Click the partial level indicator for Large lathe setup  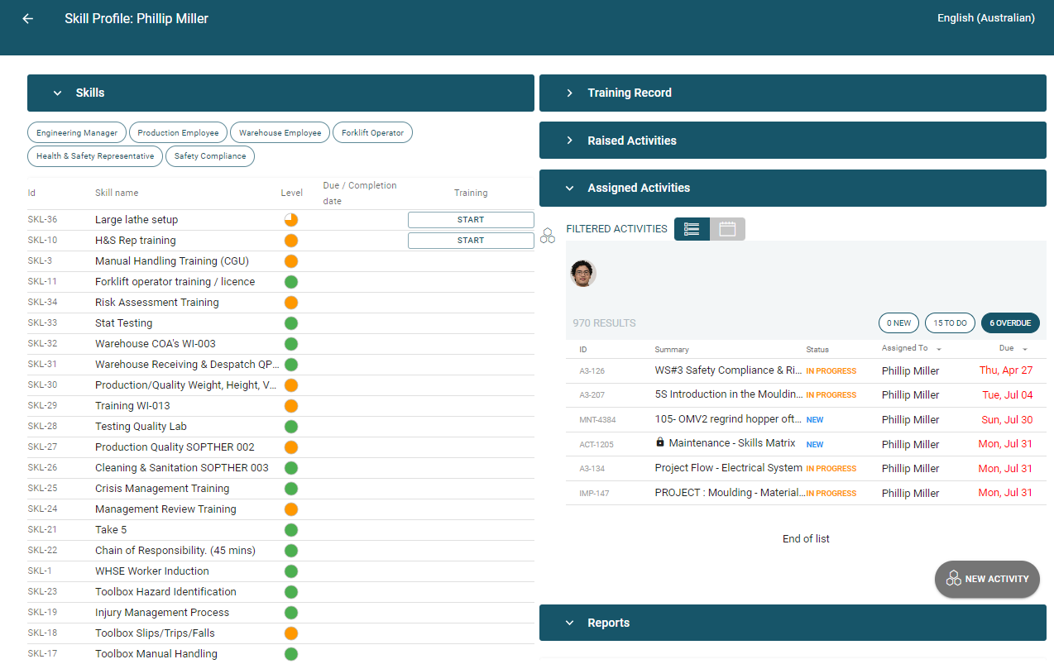pos(291,220)
